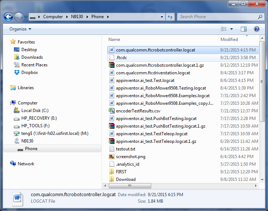This screenshot has width=268, height=211.
Task: Click the Help question mark icon
Action: [x=256, y=29]
